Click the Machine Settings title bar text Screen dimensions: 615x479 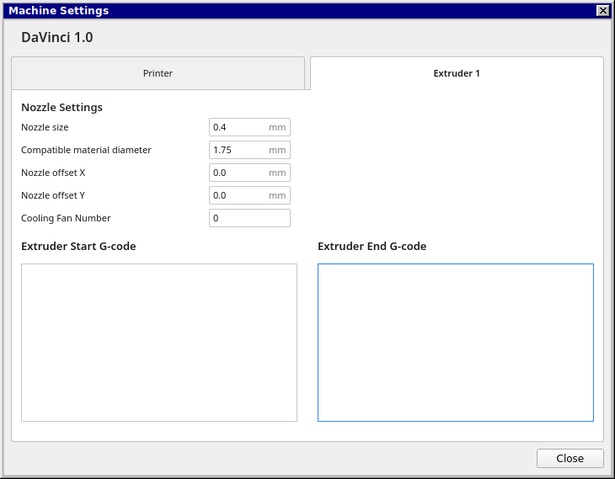[59, 11]
